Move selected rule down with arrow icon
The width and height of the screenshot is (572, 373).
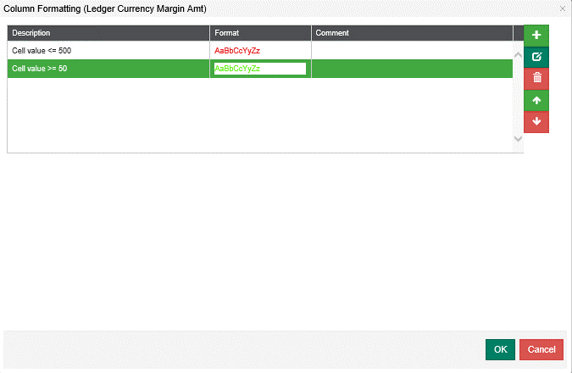[536, 122]
